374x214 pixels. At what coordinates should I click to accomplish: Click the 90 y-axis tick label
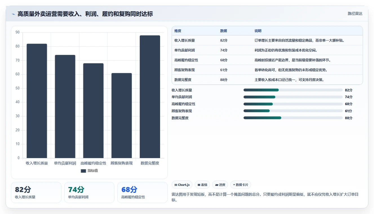pos(17,32)
